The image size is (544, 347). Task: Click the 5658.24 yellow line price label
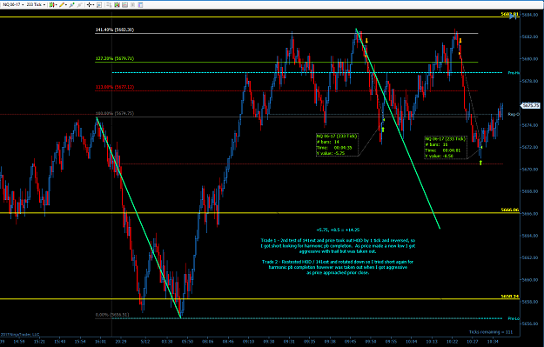[510, 297]
